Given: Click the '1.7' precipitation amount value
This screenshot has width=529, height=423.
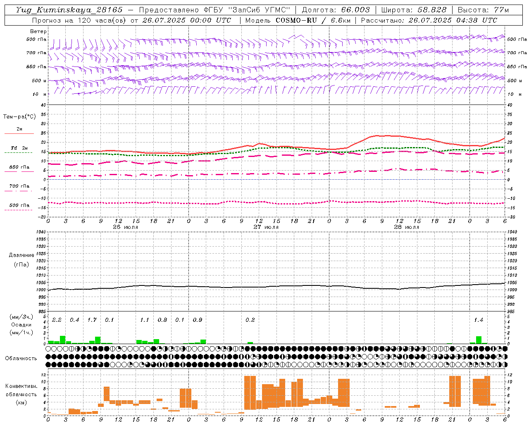Looking at the screenshot, I should (x=92, y=320).
